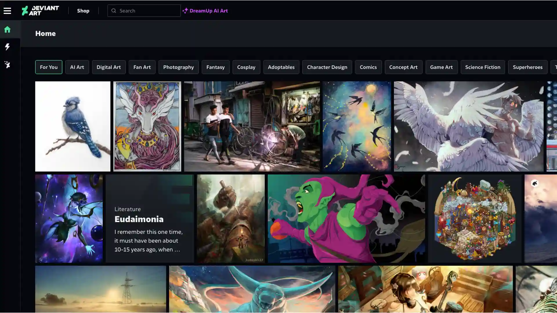The image size is (557, 313).
Task: Click the badge icon on cloudy thumbnail
Action: coord(535,183)
